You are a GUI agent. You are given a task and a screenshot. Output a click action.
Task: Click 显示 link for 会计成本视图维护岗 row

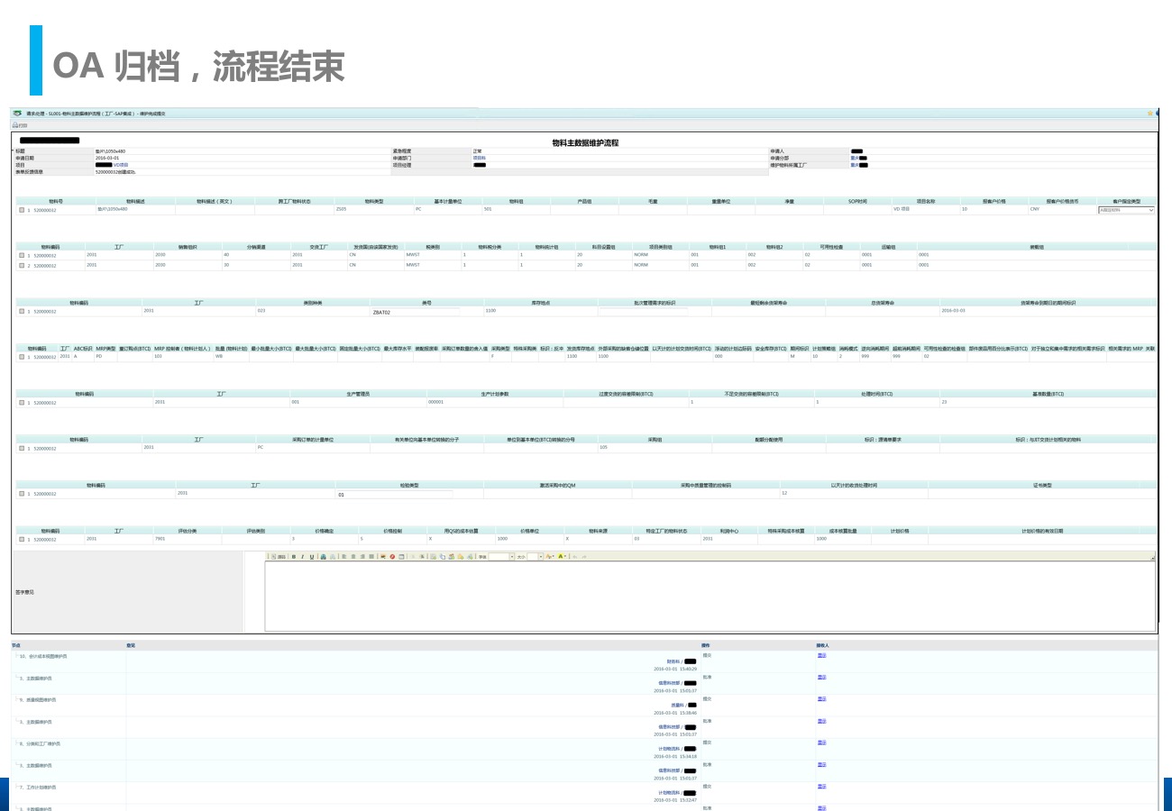pos(821,655)
